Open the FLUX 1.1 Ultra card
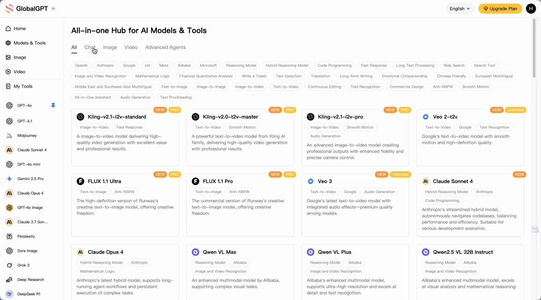The width and height of the screenshot is (541, 300). pyautogui.click(x=125, y=205)
